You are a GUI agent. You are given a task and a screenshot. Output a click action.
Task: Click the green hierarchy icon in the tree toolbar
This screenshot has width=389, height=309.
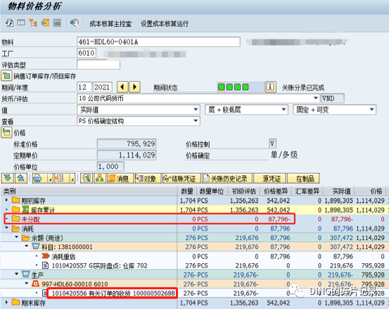tap(100, 178)
